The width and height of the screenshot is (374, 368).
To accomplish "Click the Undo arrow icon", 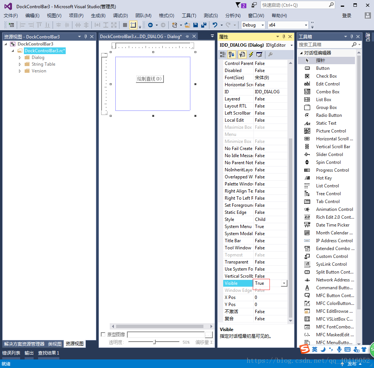I will pyautogui.click(x=215, y=25).
